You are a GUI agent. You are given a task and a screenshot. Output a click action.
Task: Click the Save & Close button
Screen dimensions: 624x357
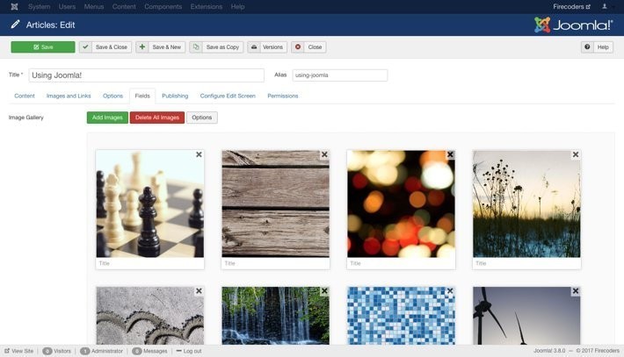click(105, 46)
